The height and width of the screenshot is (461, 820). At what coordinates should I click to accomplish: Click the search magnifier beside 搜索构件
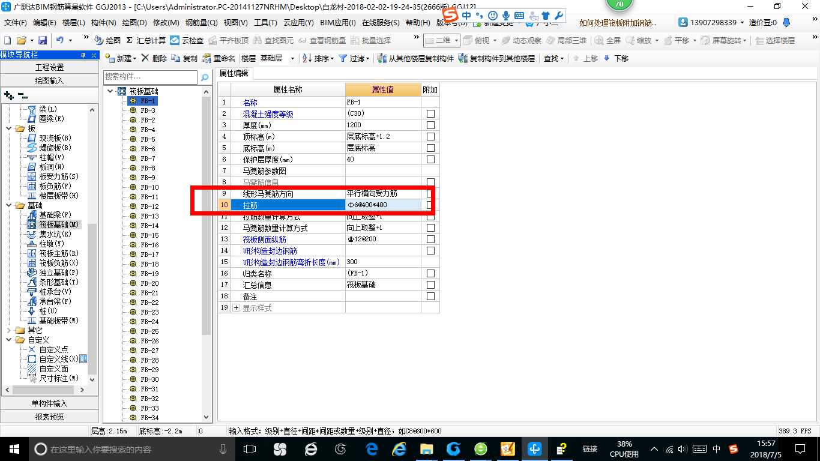tap(204, 77)
